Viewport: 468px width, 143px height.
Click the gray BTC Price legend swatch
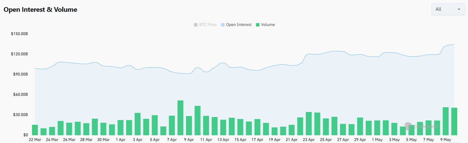(195, 25)
